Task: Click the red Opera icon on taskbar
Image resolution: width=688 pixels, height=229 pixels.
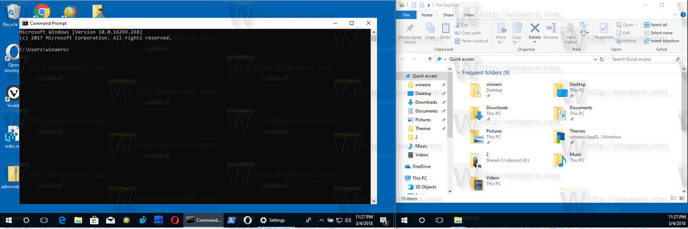Action: click(x=175, y=220)
